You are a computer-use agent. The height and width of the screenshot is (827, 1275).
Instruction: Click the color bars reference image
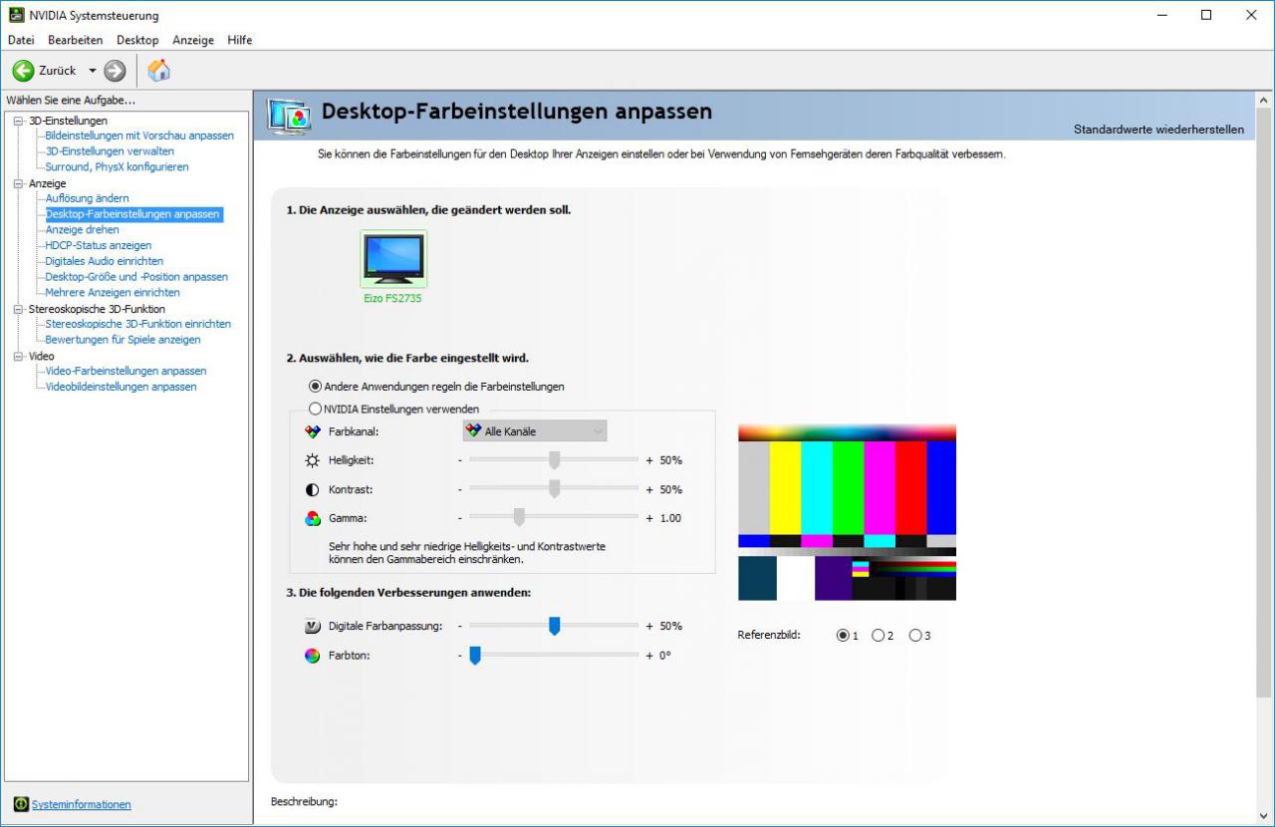tap(847, 512)
